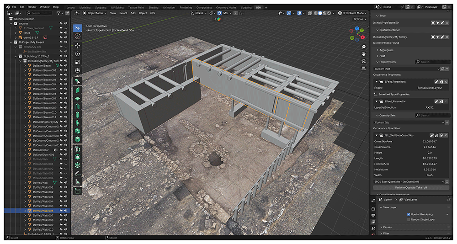Open IFC4 Base Quantities - IfcOpenShell dropdown
This screenshot has width=457, height=244.
409,181
